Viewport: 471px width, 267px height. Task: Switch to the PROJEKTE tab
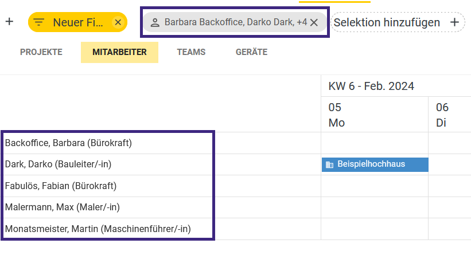[x=41, y=52]
